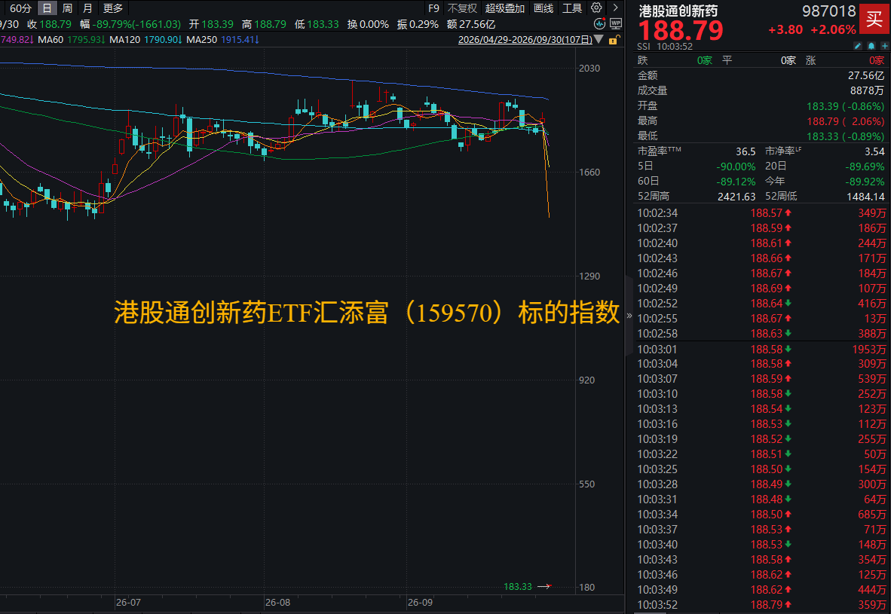Click the 成交量 8878万 row
891x614 pixels.
(x=761, y=91)
